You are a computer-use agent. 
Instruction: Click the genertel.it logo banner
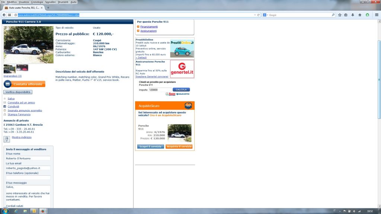[x=182, y=69]
